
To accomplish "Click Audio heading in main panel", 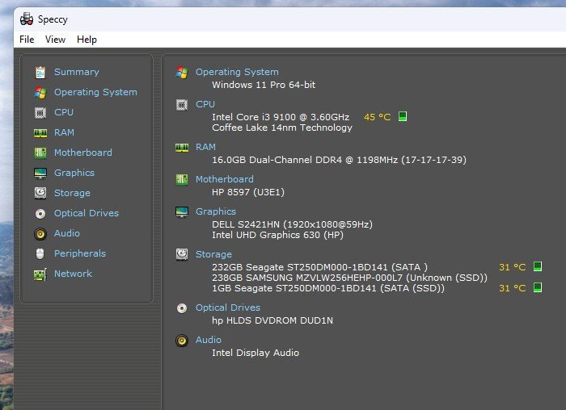I will point(209,340).
